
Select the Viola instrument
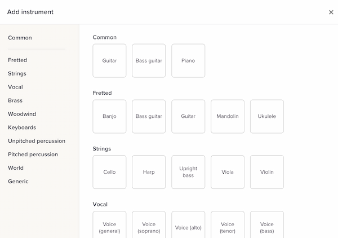click(x=228, y=172)
